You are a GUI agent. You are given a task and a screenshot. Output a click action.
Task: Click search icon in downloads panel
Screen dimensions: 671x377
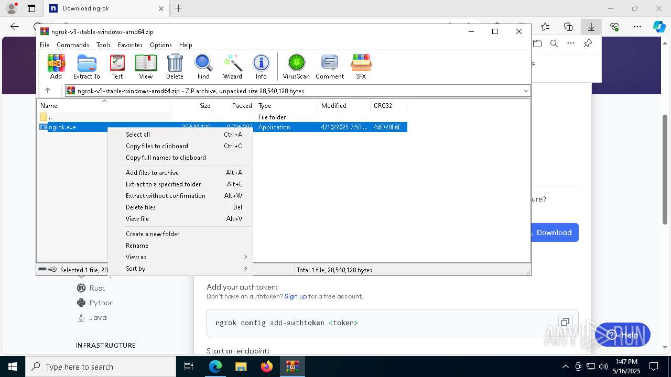(x=554, y=43)
